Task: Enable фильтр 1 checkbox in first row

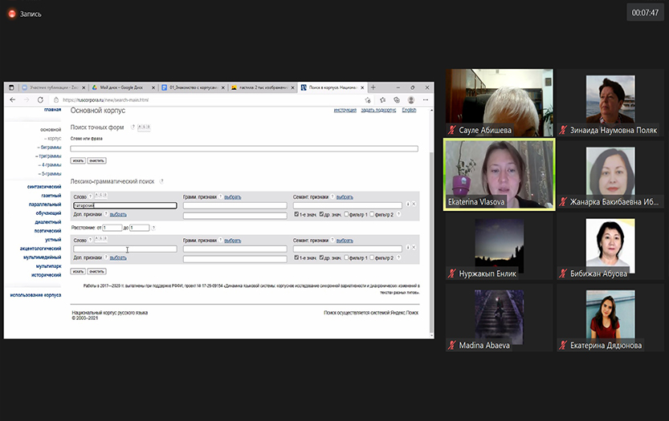Action: click(346, 214)
